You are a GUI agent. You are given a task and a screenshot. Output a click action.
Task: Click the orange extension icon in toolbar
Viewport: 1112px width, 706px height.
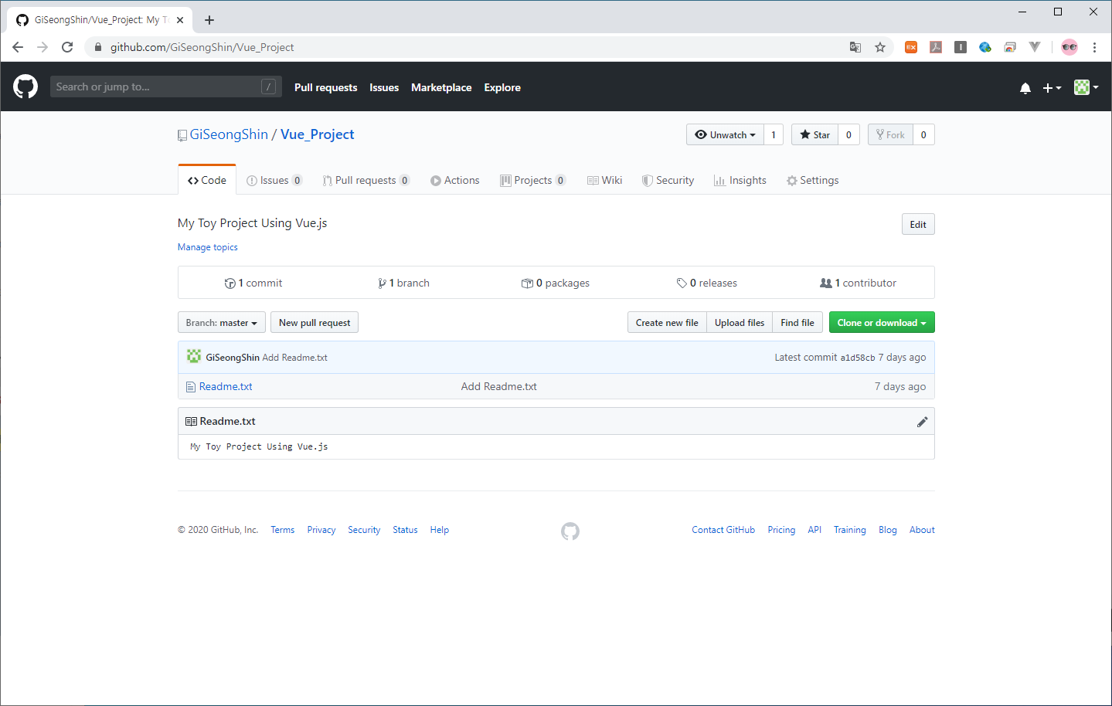coord(911,47)
